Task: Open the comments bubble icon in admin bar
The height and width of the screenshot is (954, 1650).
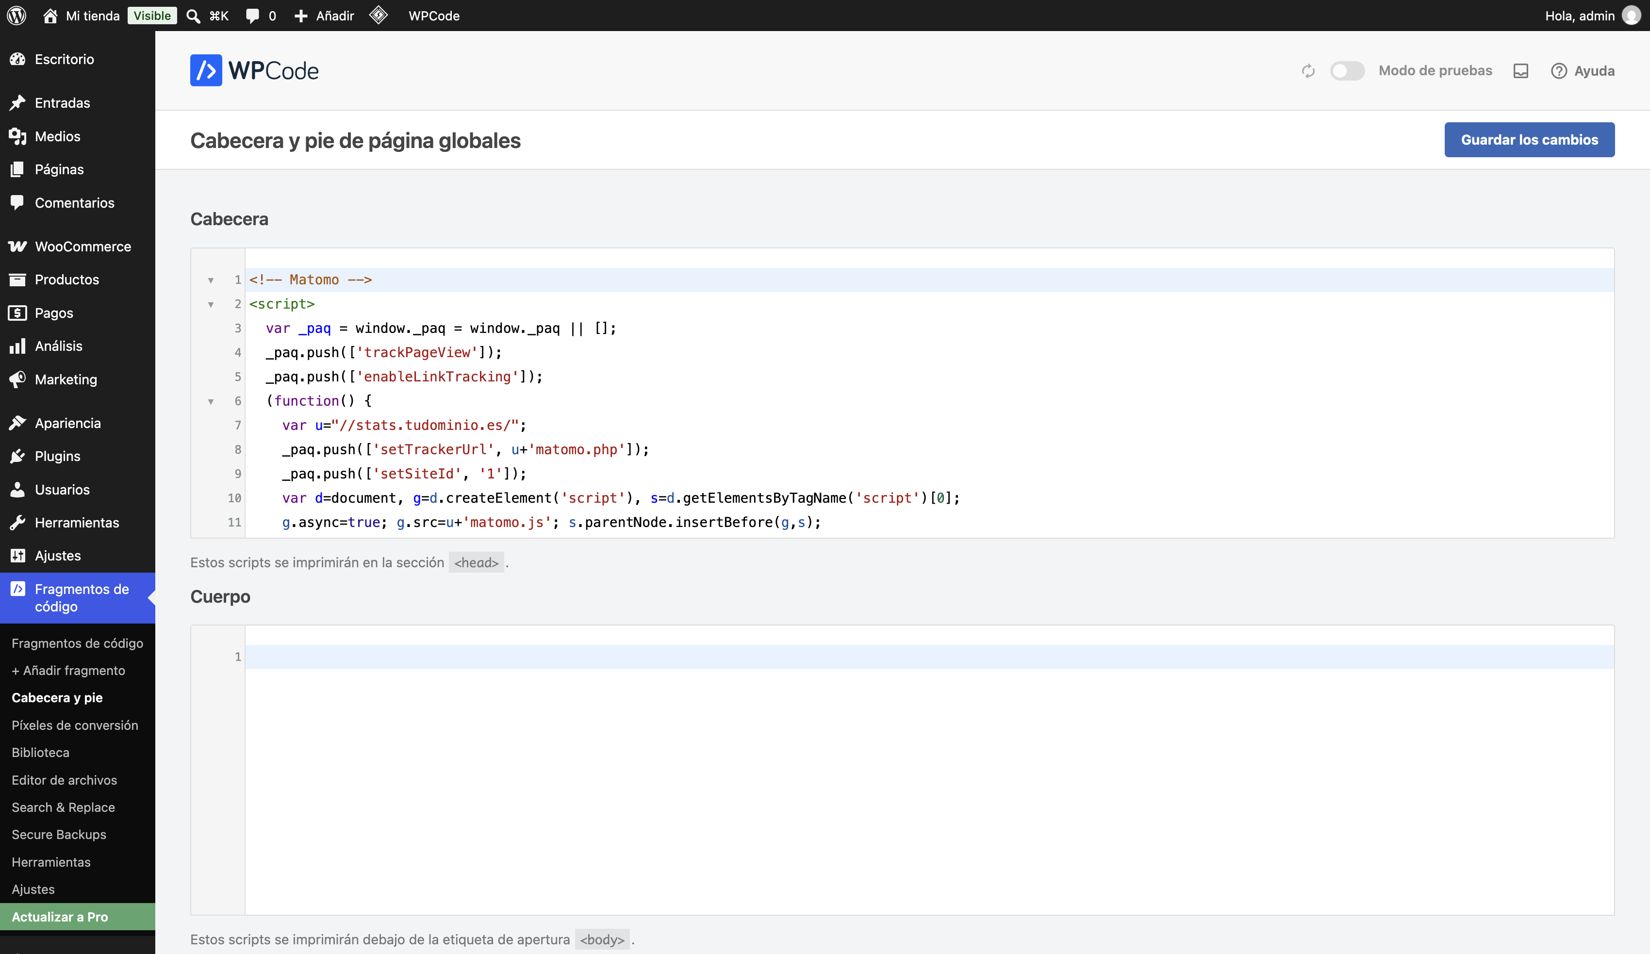Action: (x=252, y=16)
